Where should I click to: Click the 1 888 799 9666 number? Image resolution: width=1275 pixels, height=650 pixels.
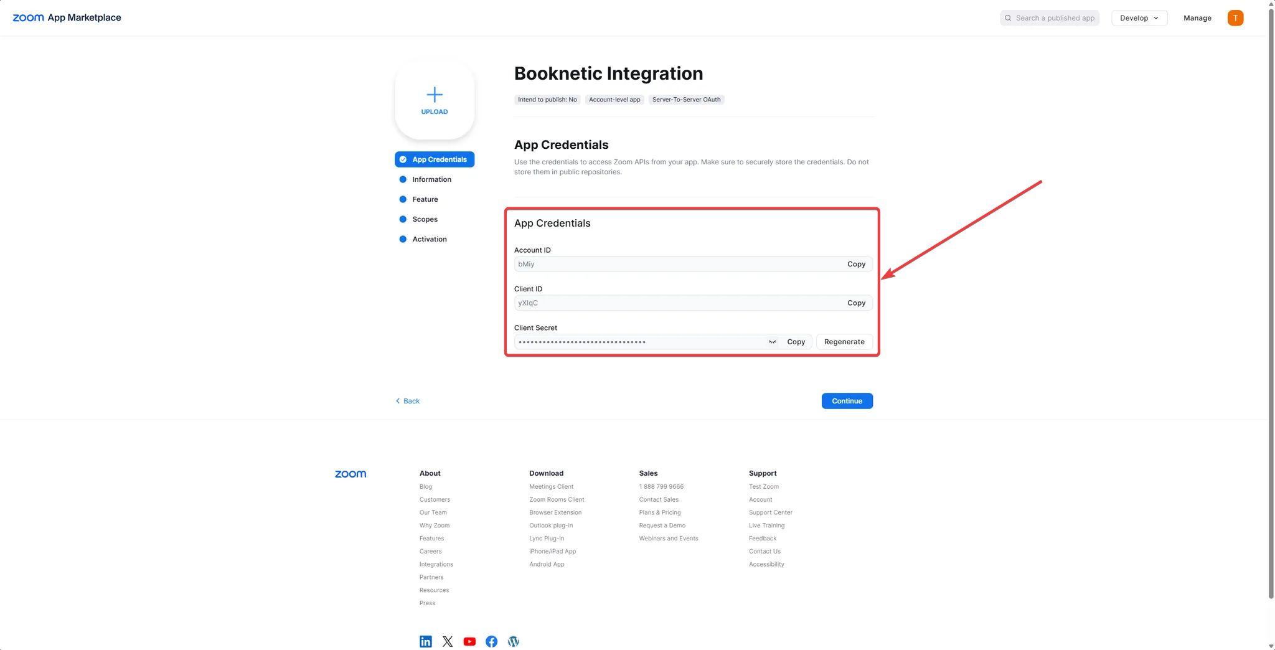661,487
